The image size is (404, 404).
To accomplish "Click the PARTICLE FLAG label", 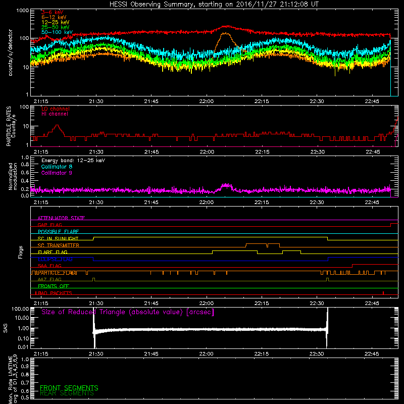I will tap(57, 273).
